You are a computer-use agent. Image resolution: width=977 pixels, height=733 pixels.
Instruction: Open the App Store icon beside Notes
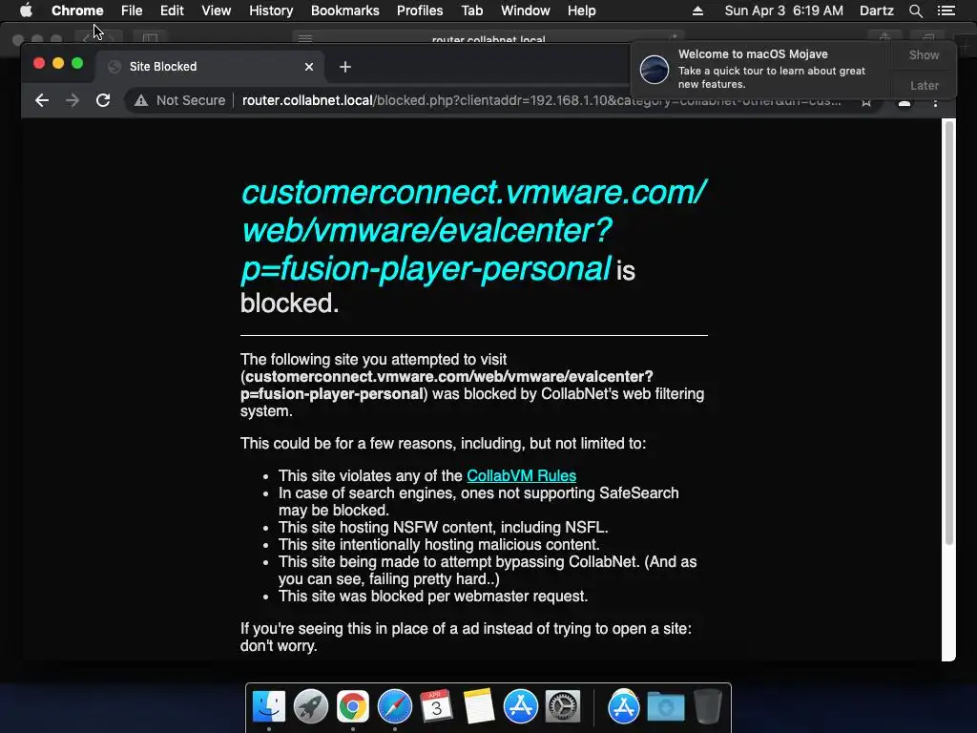520,707
